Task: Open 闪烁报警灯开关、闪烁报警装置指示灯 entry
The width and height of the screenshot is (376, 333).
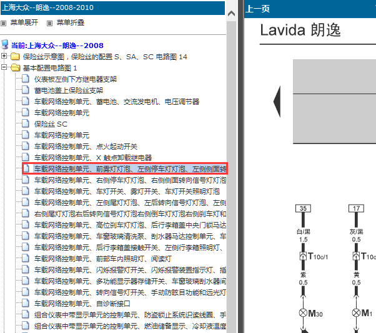Action: 130,270
